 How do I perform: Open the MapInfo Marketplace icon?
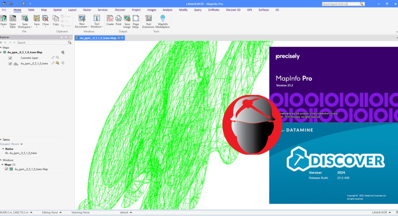point(163,19)
